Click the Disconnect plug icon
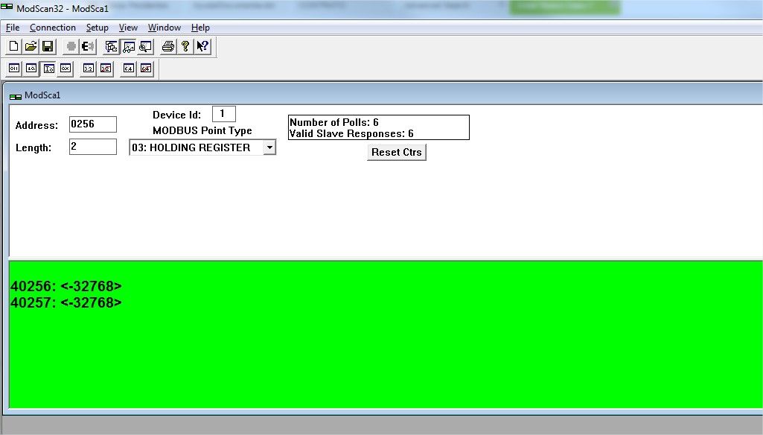This screenshot has width=763, height=435. coord(88,47)
